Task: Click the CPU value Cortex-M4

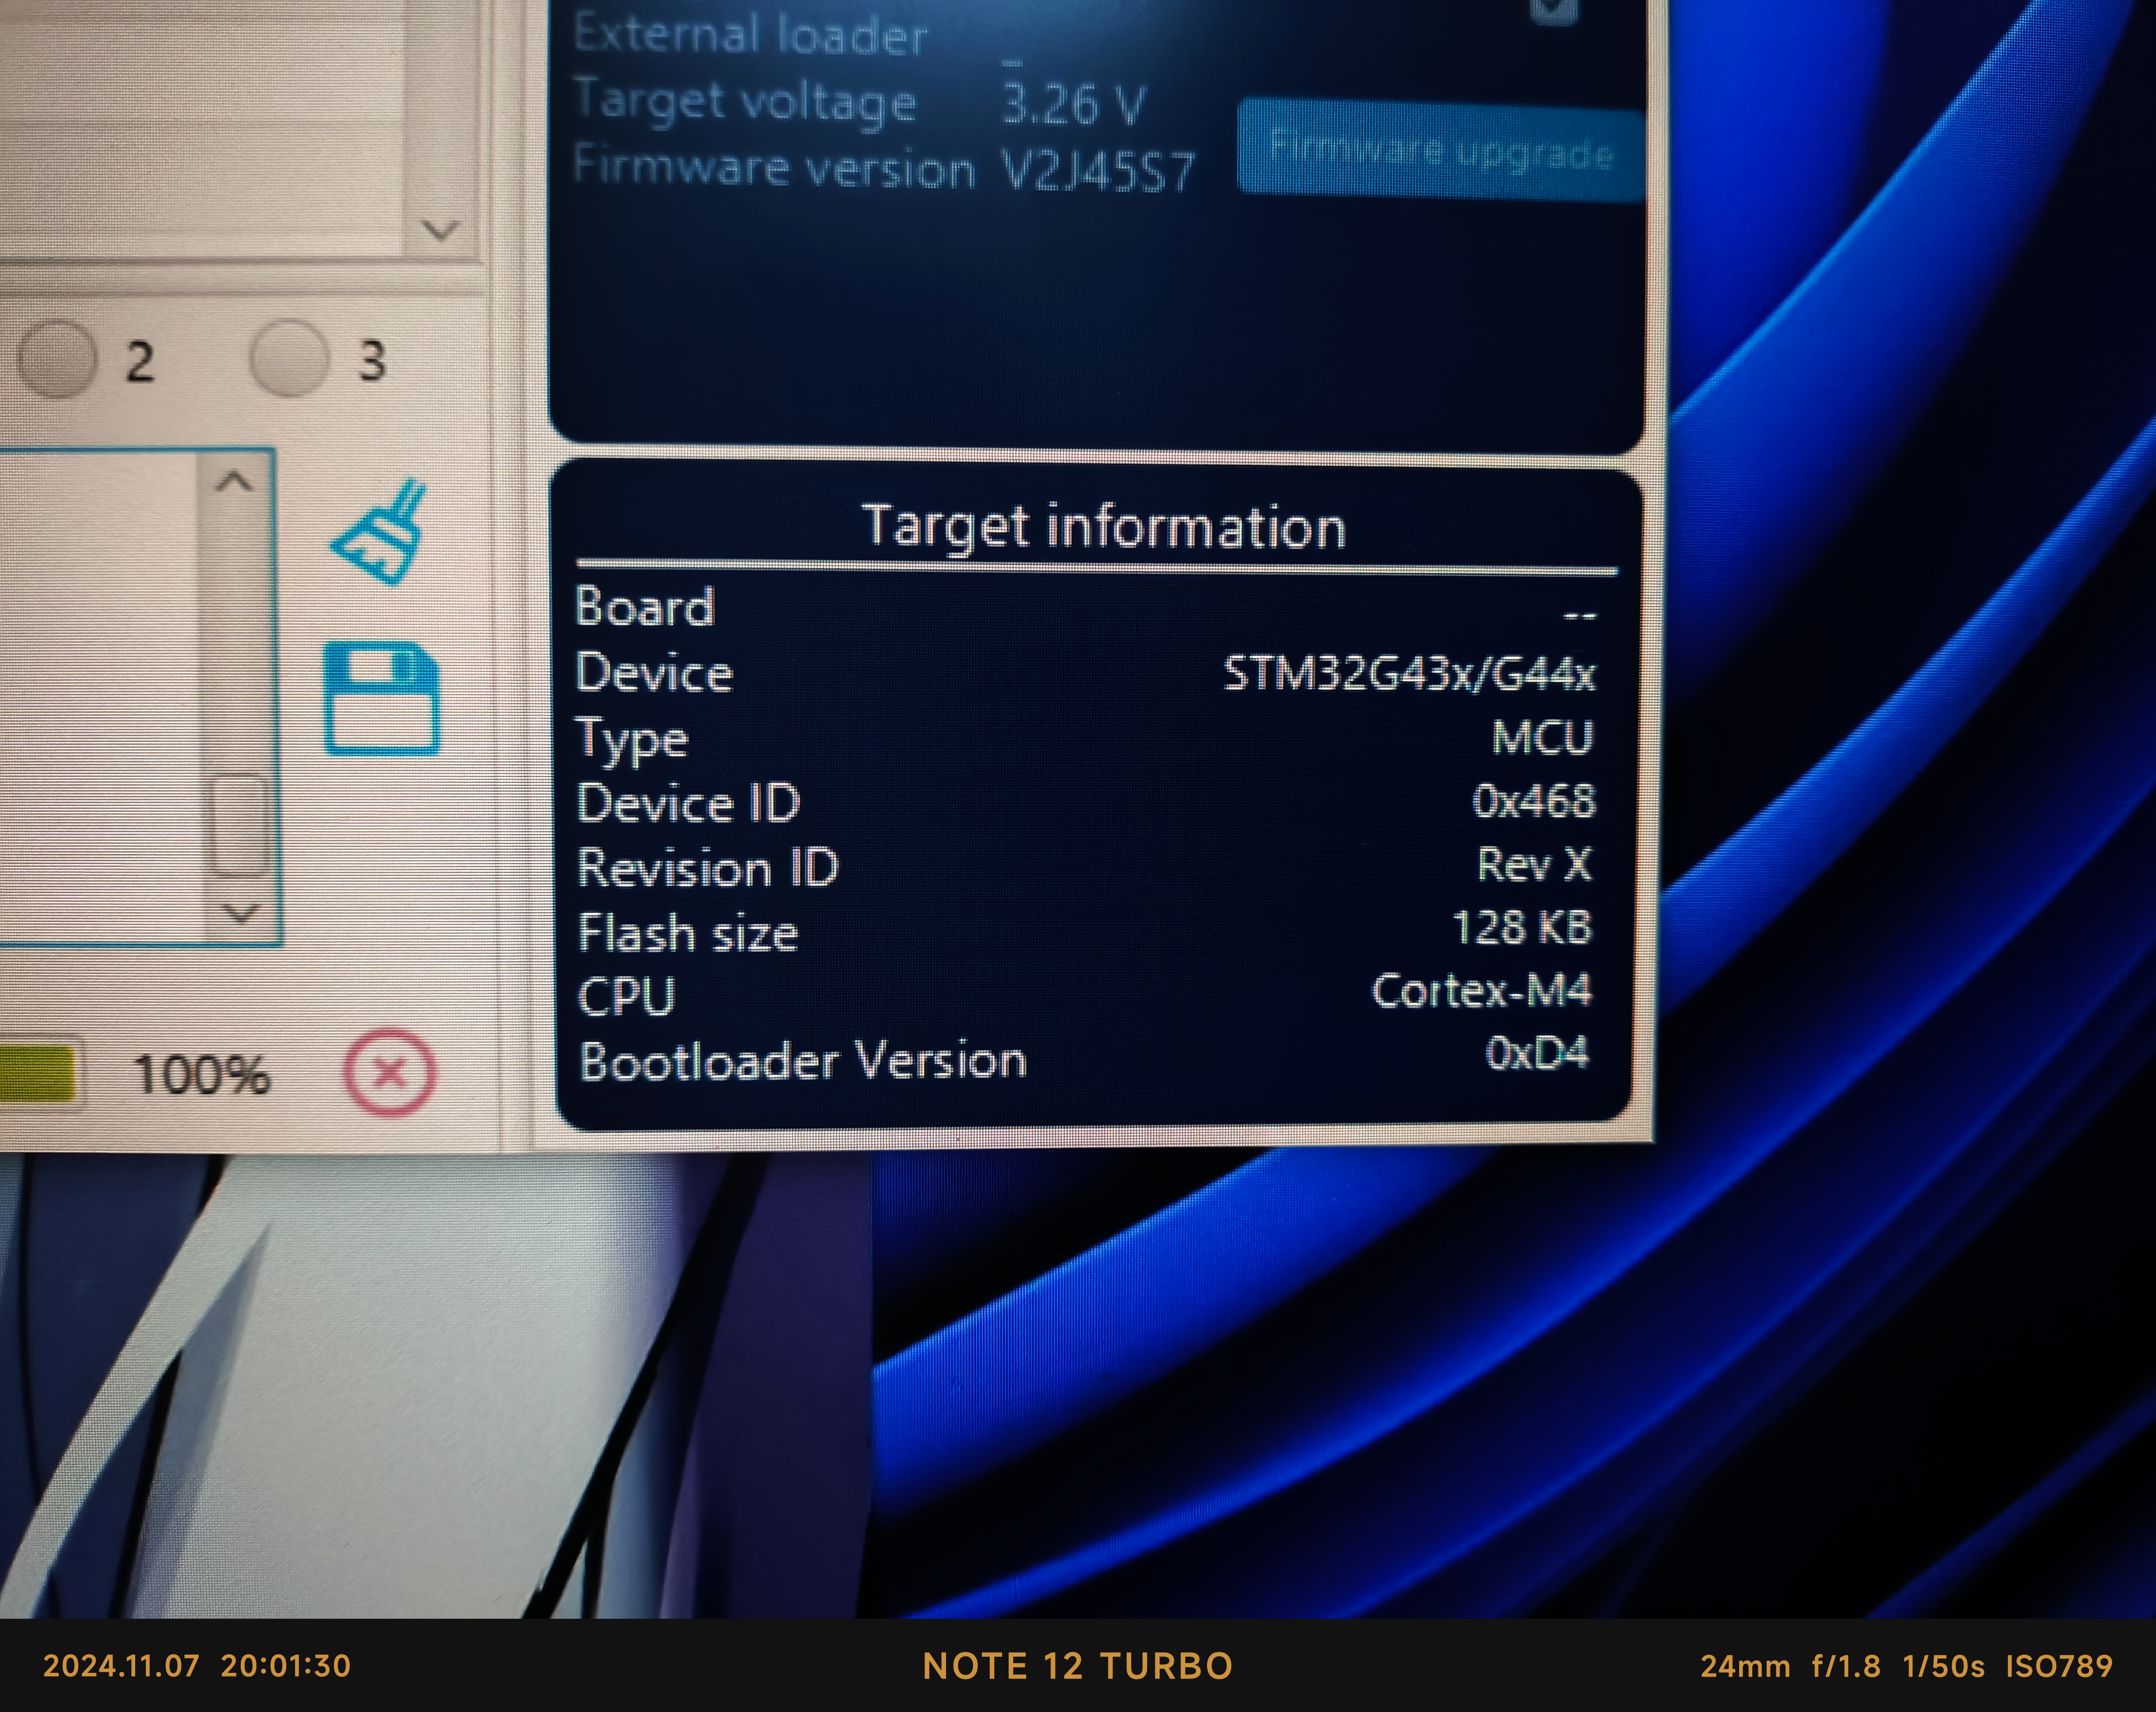Action: 1481,990
